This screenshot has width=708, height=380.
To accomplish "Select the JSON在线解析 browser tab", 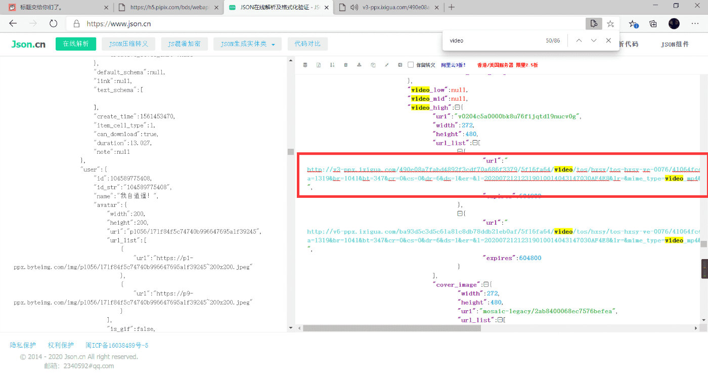I will click(x=278, y=7).
